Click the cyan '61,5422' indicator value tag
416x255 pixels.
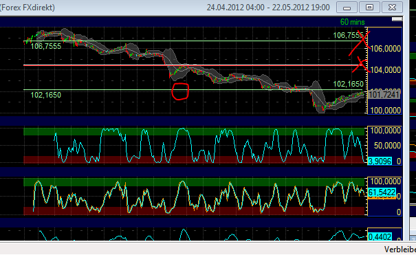tap(382, 192)
